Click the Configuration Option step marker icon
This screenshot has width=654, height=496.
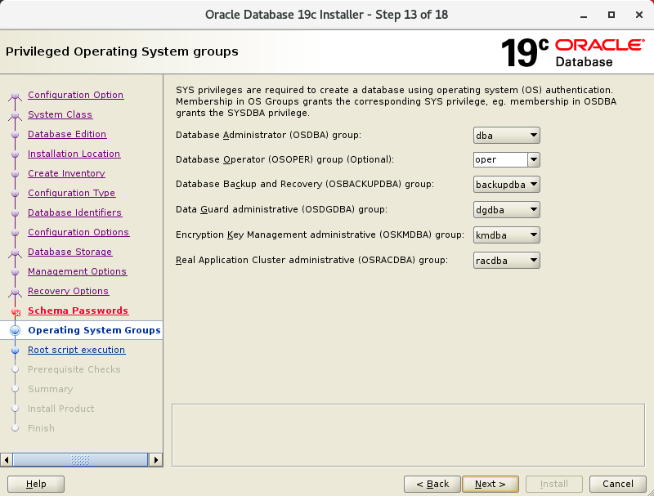tap(15, 96)
